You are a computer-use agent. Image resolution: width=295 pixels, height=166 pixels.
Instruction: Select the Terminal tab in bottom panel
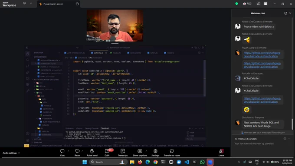(105, 128)
